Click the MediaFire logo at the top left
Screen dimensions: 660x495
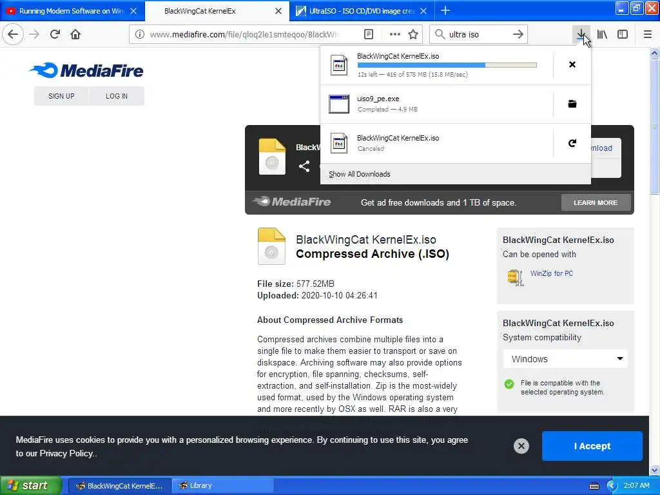pyautogui.click(x=87, y=70)
